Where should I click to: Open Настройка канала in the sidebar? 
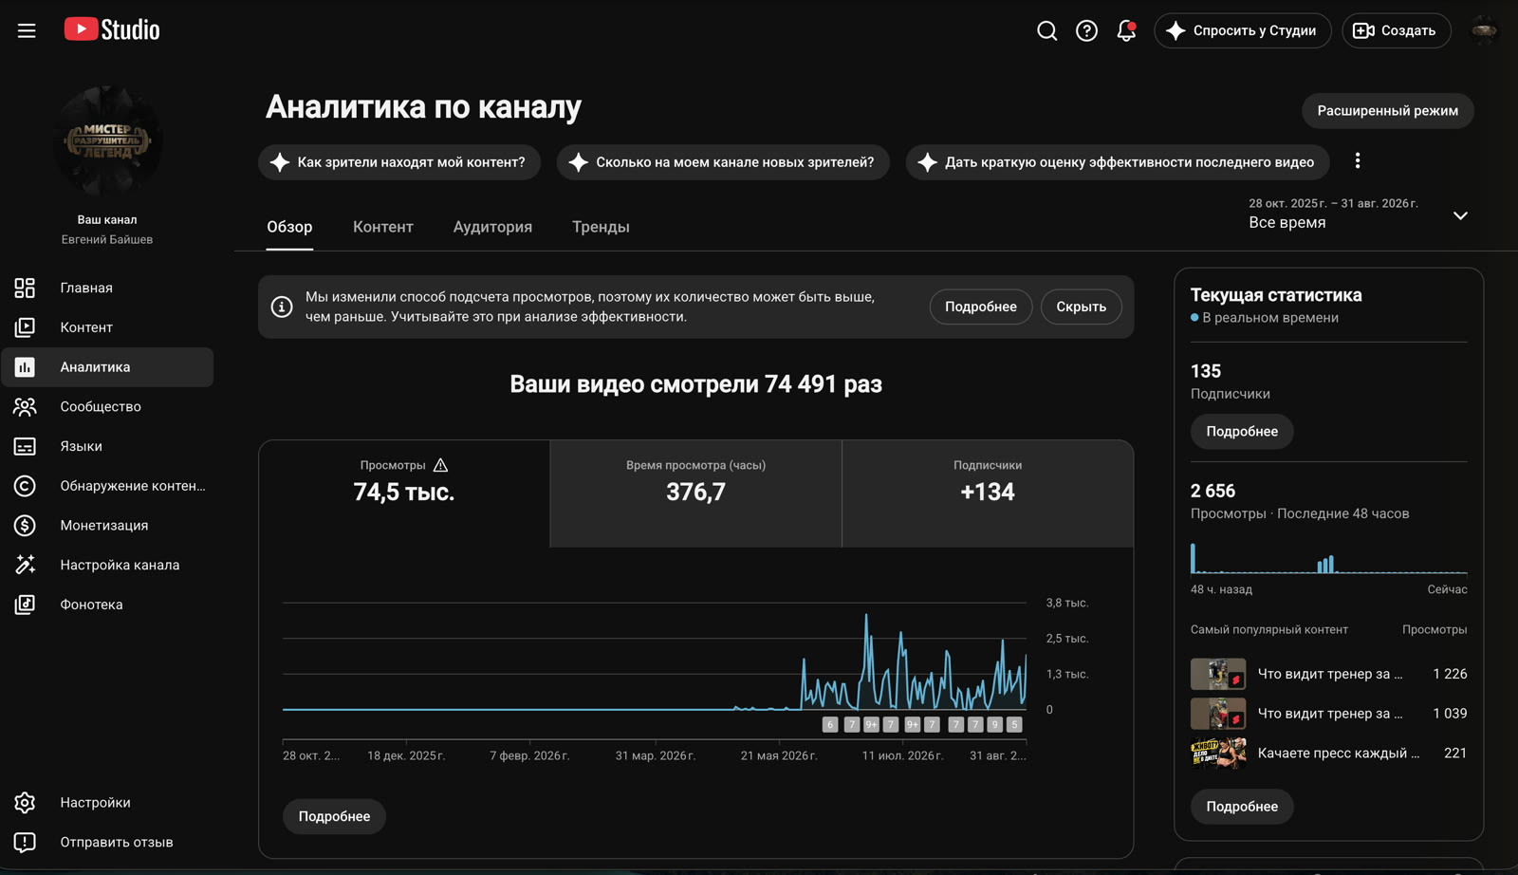coord(107,565)
